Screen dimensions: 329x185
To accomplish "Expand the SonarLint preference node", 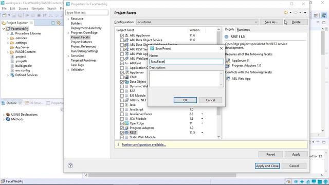I will [68, 56].
